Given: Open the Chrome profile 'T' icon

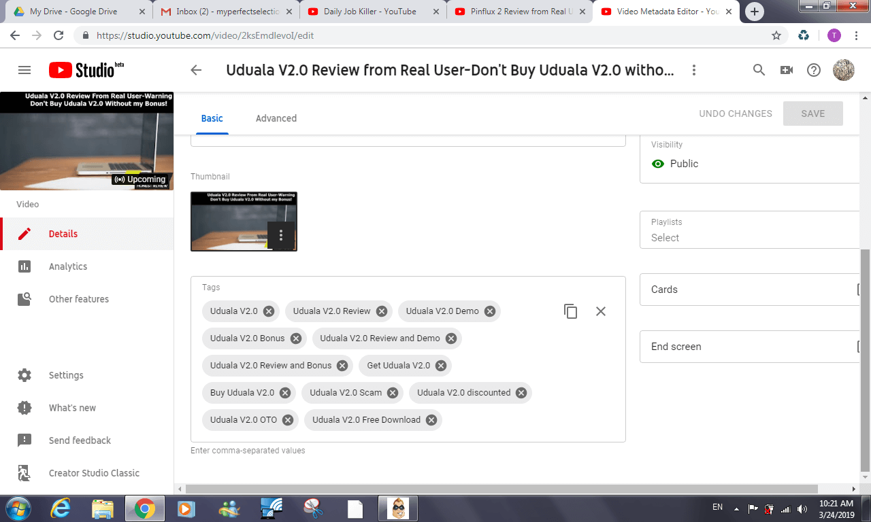Looking at the screenshot, I should coord(834,35).
